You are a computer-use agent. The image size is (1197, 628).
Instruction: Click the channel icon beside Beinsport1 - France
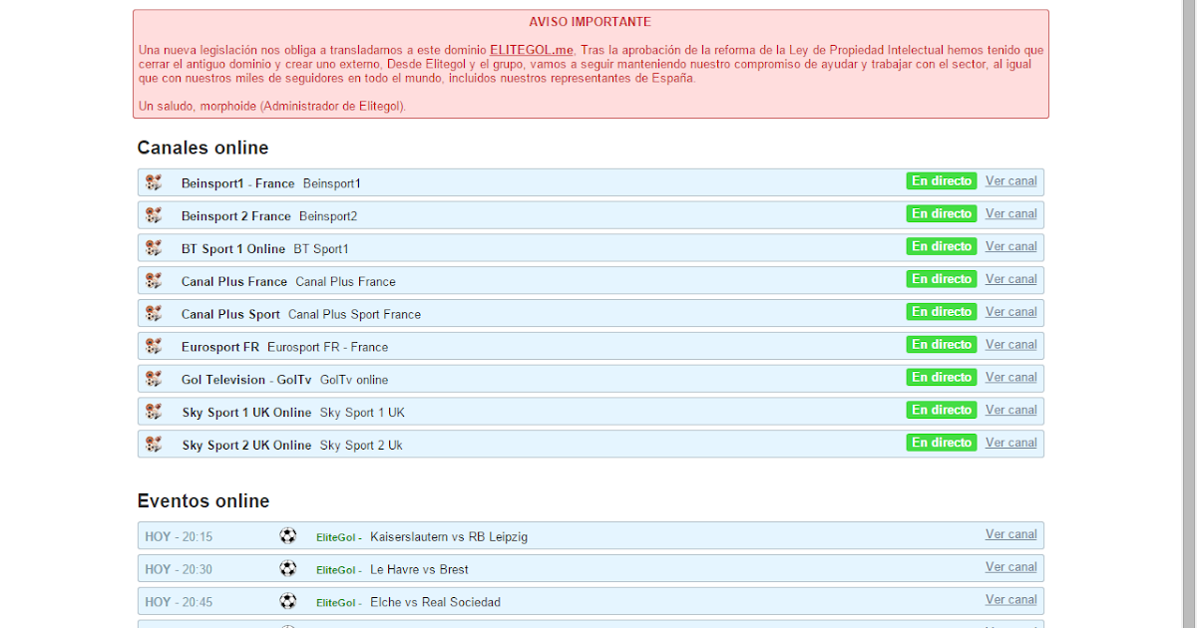[x=153, y=182]
